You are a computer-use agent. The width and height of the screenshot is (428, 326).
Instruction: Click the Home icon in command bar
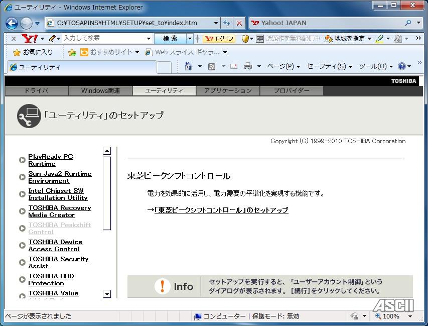coord(189,66)
